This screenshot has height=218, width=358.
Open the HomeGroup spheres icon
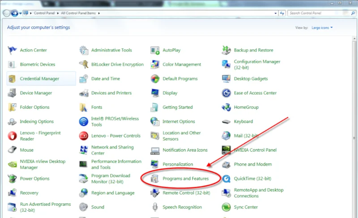pos(226,107)
